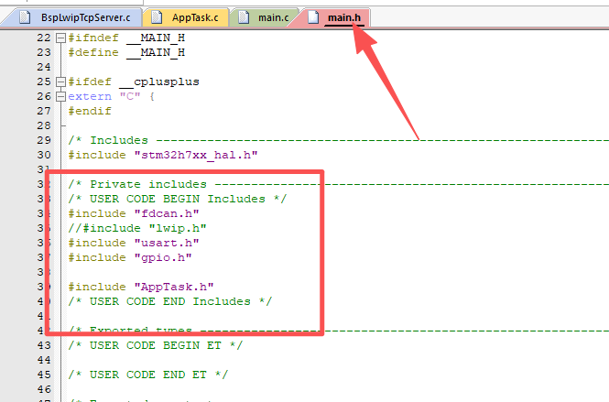Click the #include "gpio.h" line

click(x=130, y=257)
